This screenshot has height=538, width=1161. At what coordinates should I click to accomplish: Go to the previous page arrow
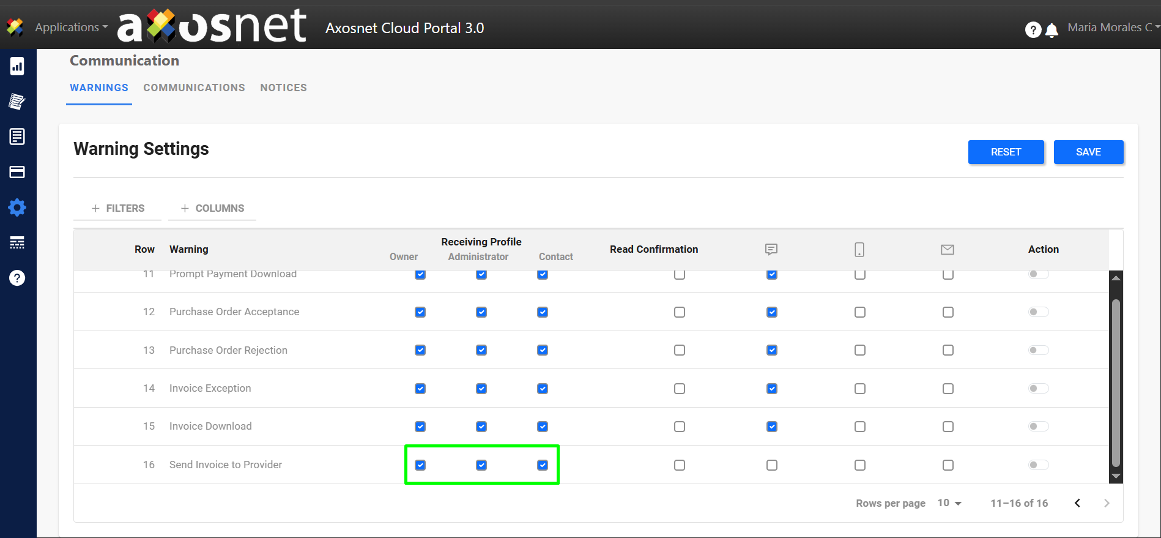pyautogui.click(x=1077, y=503)
